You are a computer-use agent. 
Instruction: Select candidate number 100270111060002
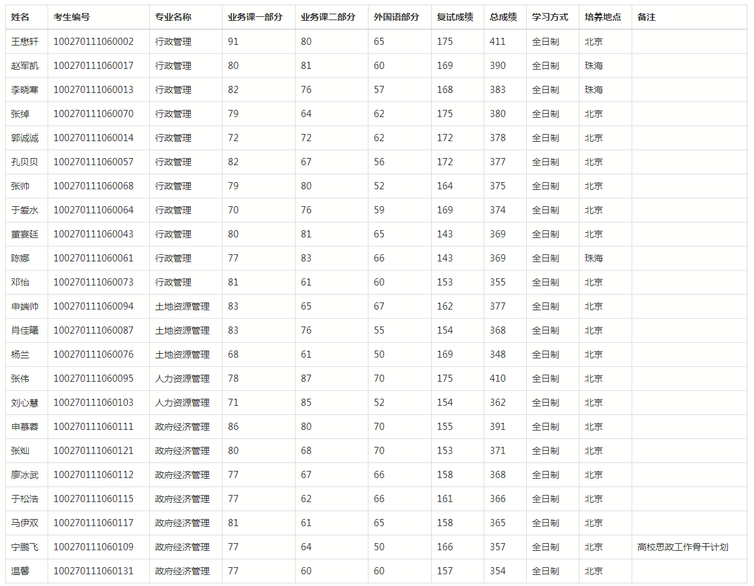pos(93,42)
